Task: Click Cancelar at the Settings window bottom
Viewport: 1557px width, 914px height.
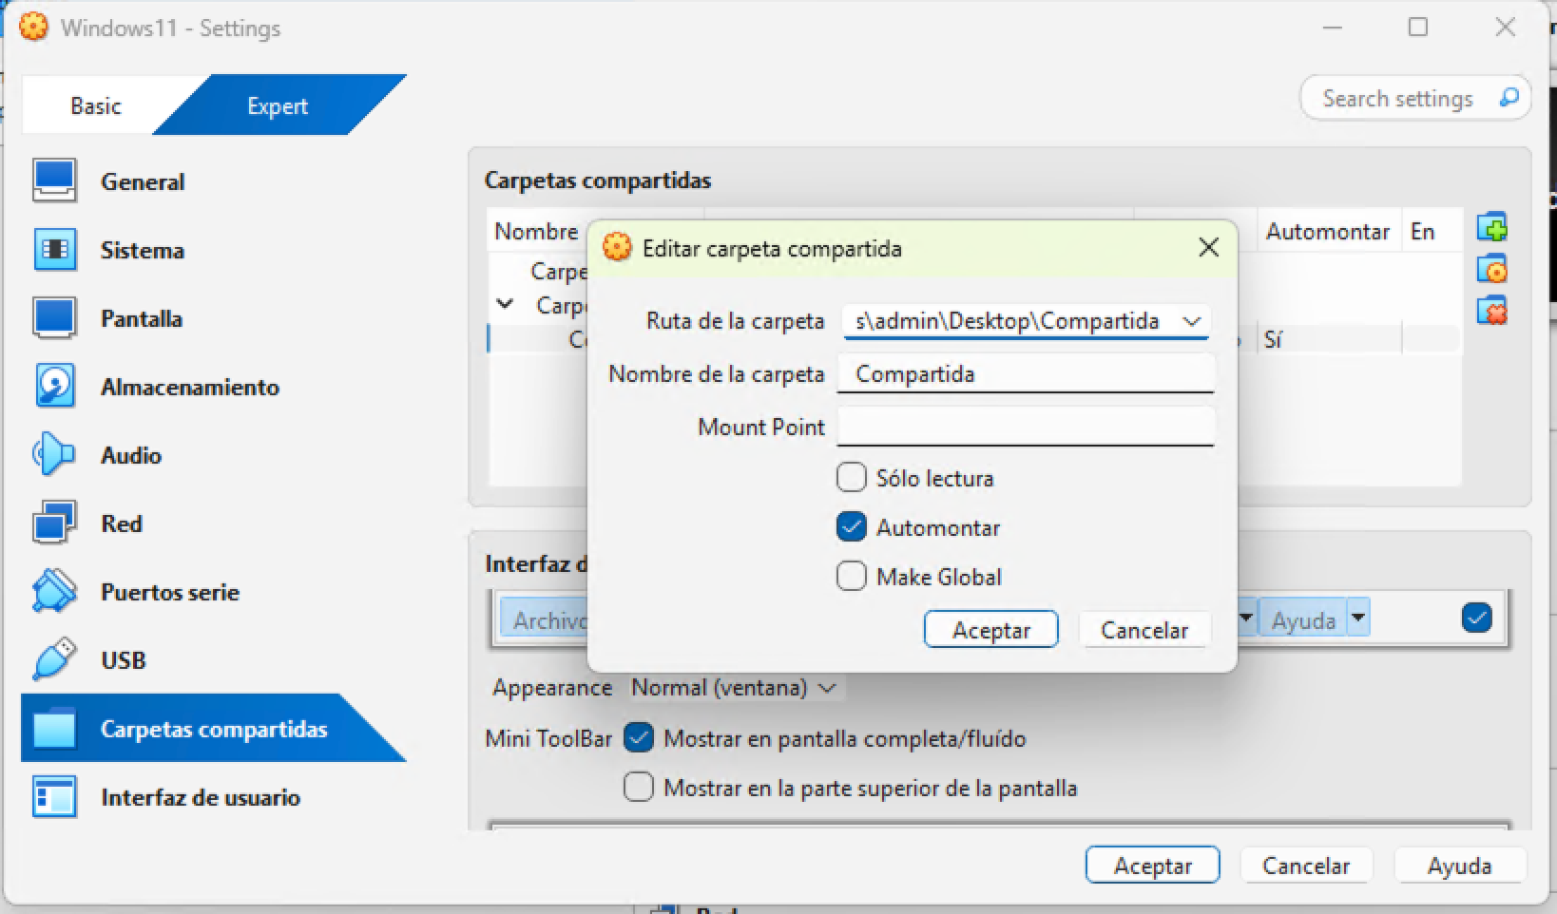Action: tap(1306, 866)
